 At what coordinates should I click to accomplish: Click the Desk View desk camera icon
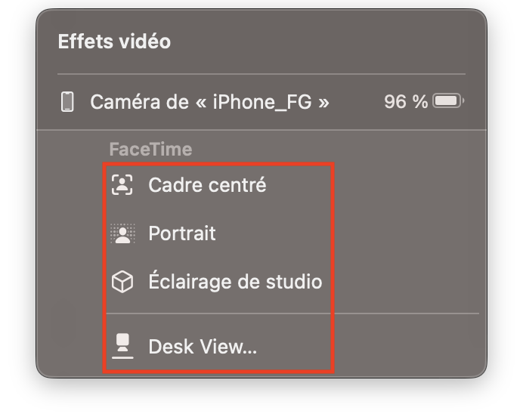[x=122, y=346]
